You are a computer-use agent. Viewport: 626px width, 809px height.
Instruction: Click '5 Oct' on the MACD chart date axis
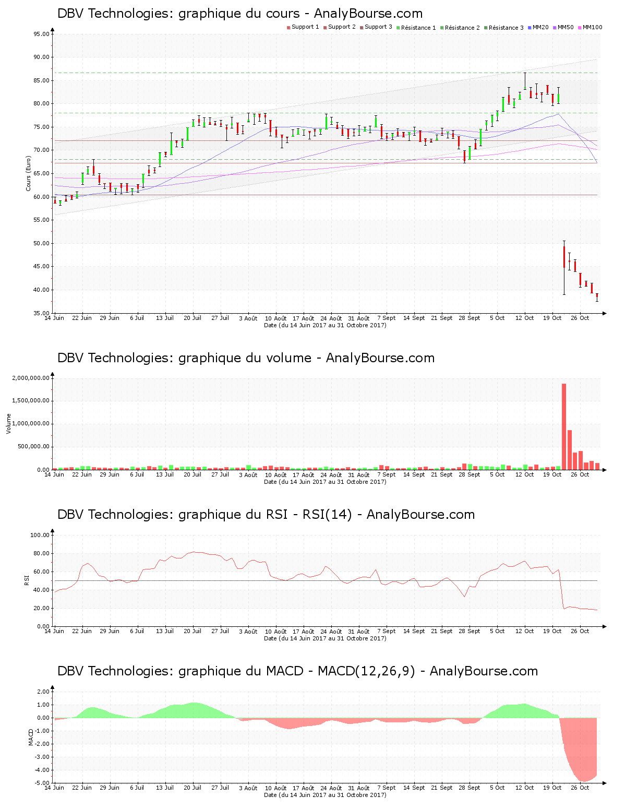pyautogui.click(x=497, y=788)
